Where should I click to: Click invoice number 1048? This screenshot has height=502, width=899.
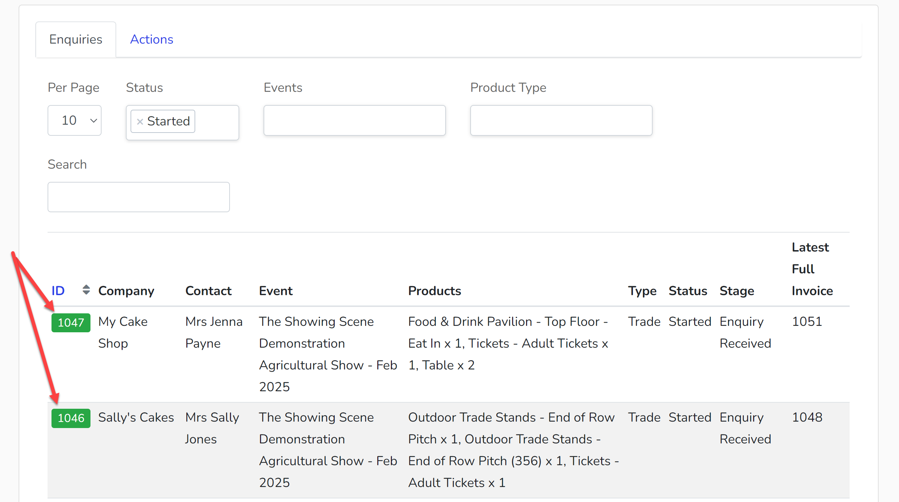807,417
